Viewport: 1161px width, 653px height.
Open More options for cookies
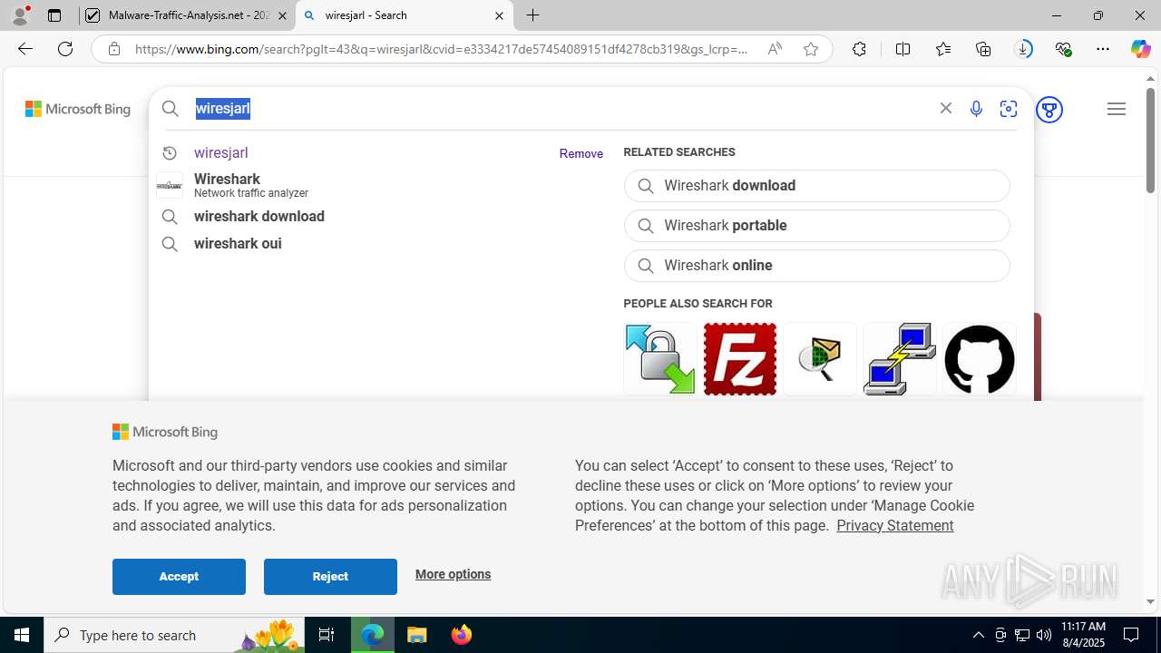453,574
